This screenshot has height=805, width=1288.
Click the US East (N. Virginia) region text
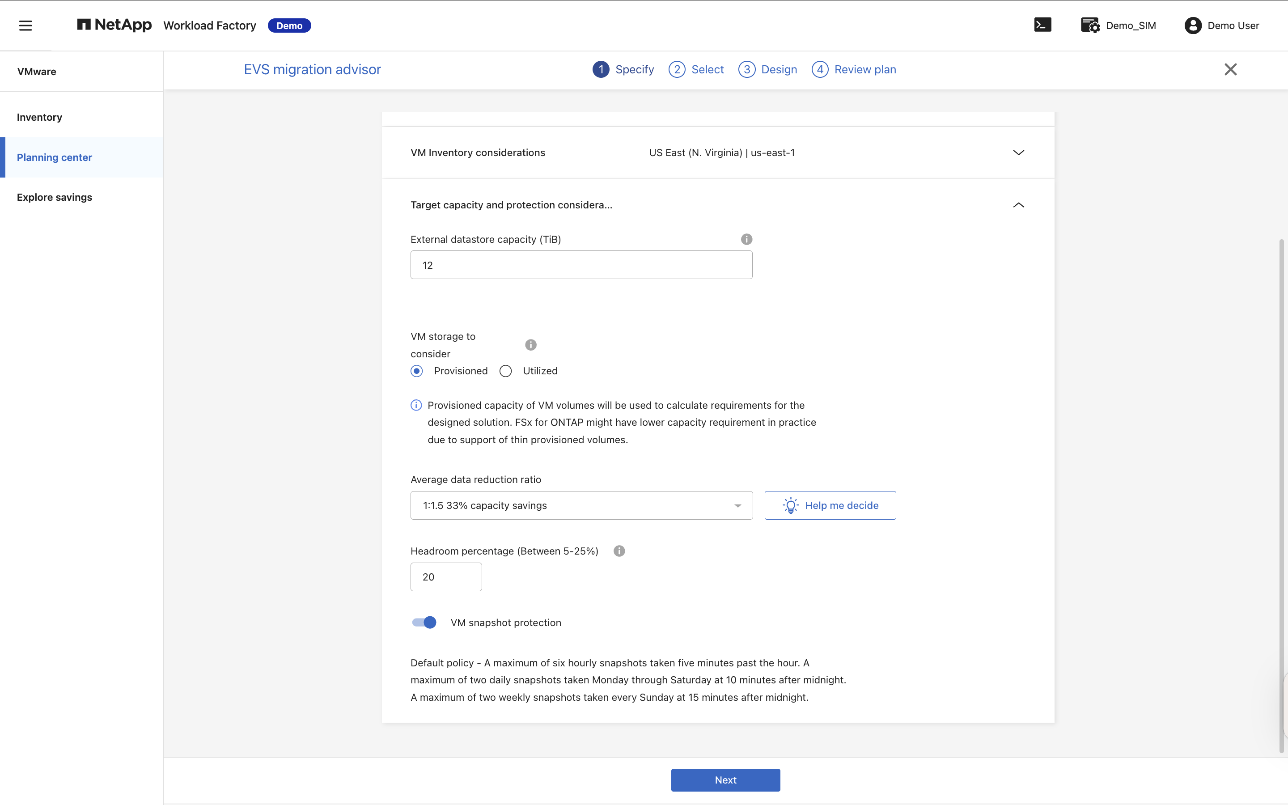point(722,153)
